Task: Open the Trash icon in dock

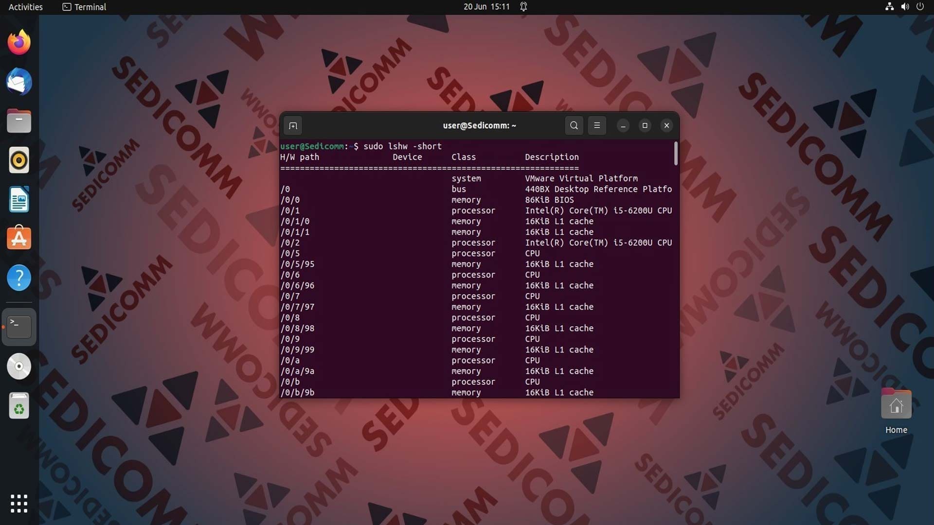Action: click(x=19, y=405)
